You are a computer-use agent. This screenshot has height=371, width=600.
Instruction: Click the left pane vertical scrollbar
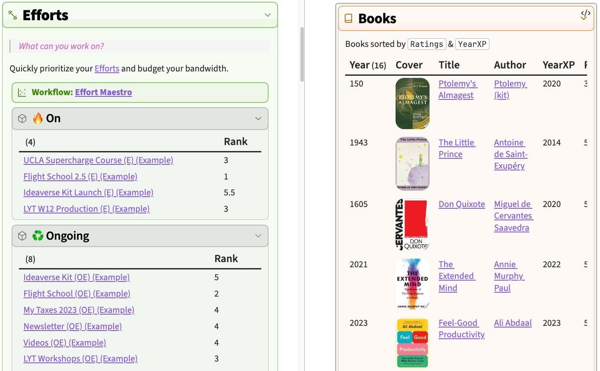[x=302, y=54]
